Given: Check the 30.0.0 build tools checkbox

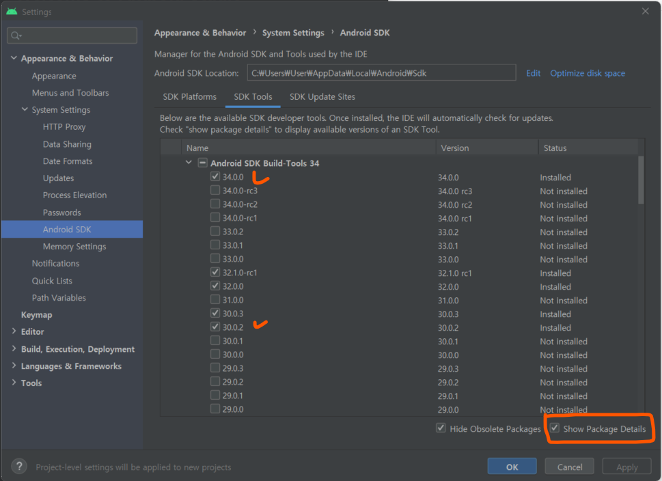Looking at the screenshot, I should 215,355.
